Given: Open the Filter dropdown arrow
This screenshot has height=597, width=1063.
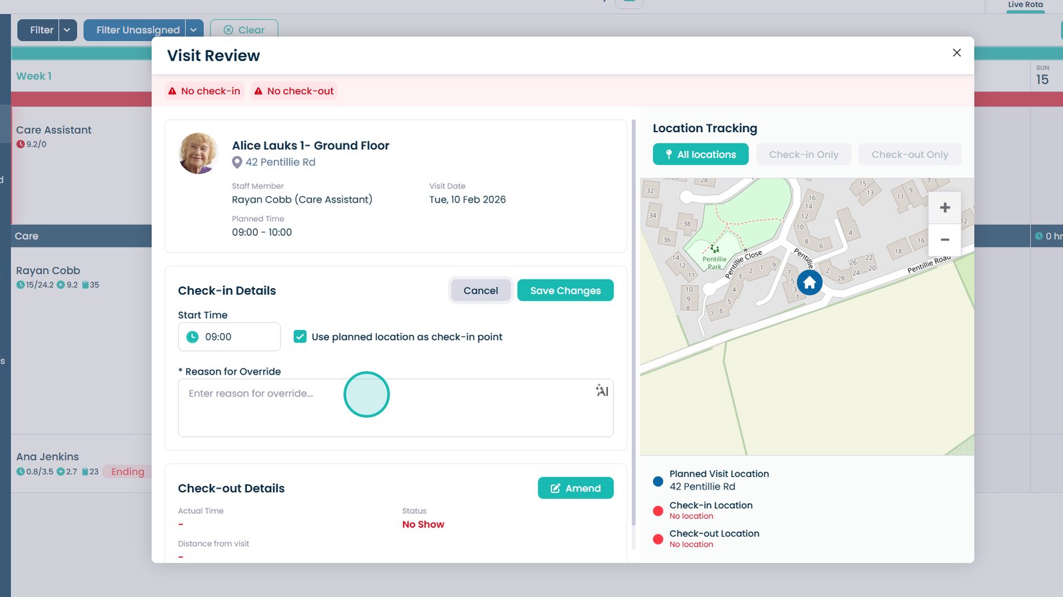Looking at the screenshot, I should coord(67,30).
